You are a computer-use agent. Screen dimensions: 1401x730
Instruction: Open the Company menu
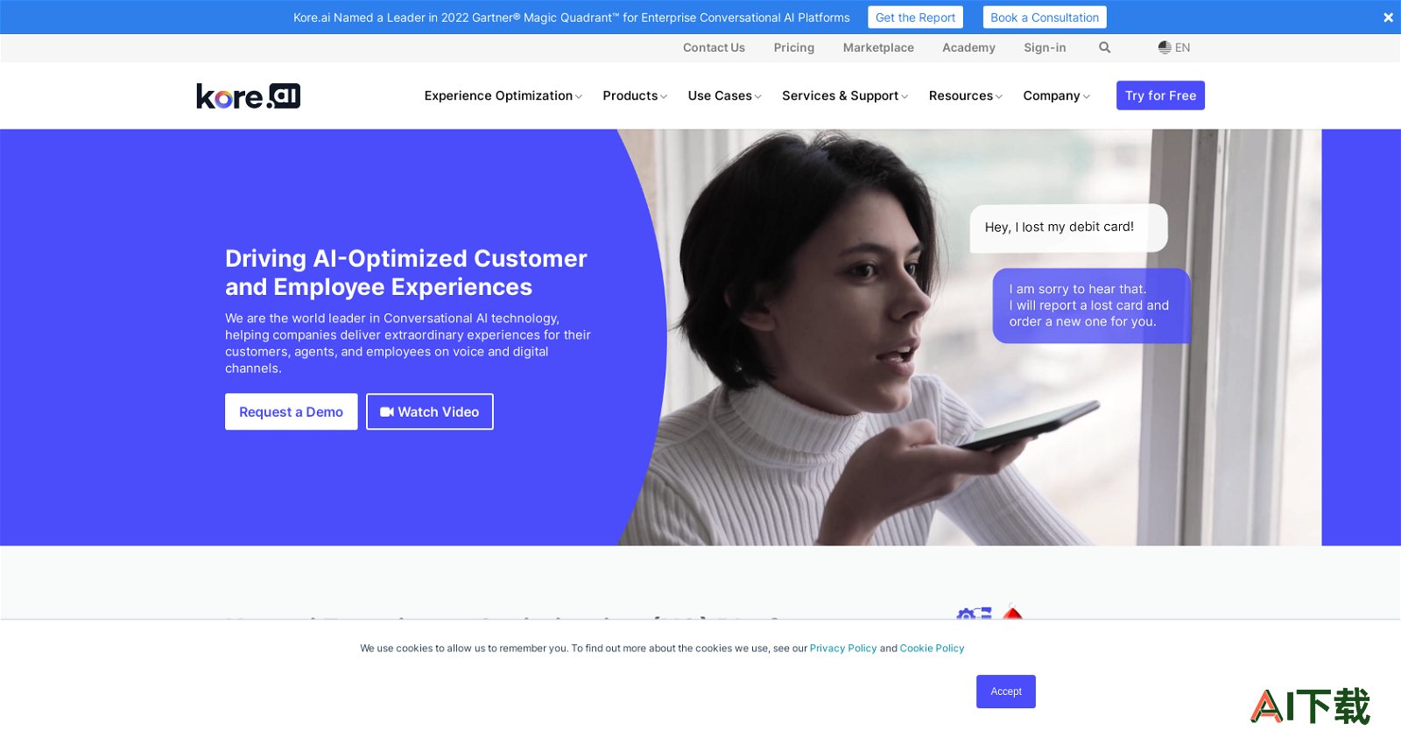point(1056,95)
